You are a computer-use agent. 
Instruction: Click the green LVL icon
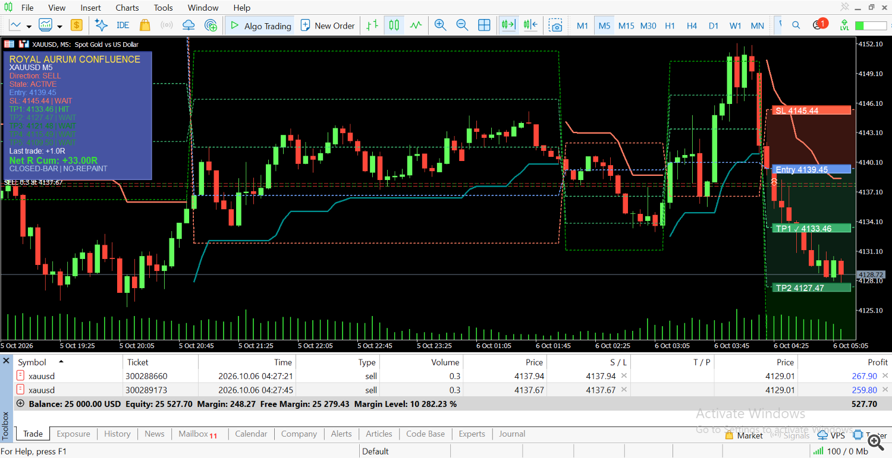(x=844, y=26)
